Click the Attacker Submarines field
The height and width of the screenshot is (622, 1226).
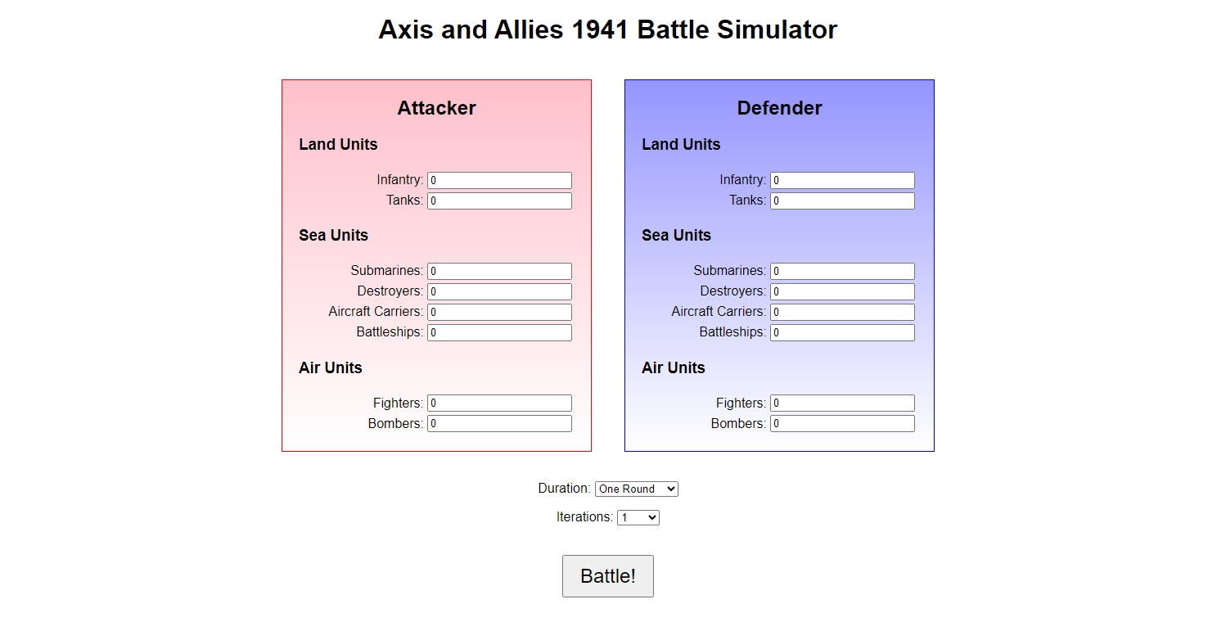tap(498, 271)
